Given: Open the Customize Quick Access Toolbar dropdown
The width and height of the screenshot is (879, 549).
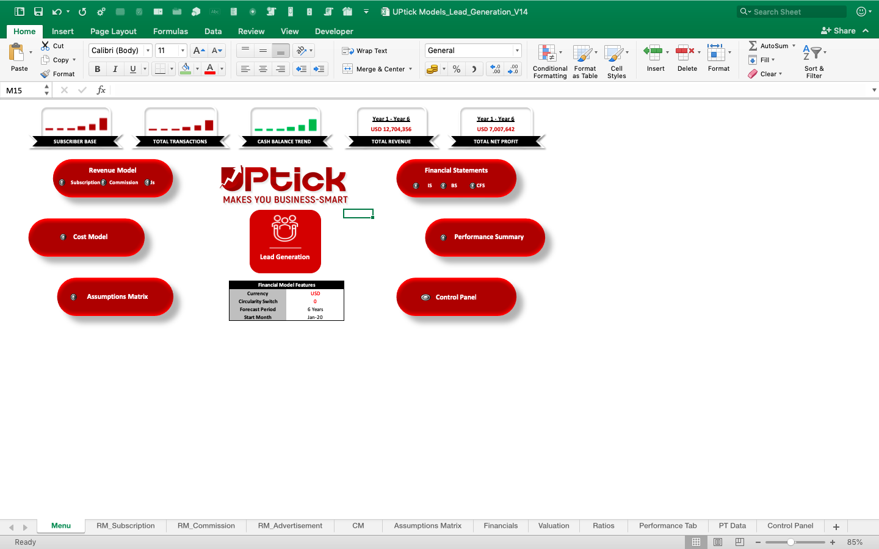Looking at the screenshot, I should coord(366,12).
